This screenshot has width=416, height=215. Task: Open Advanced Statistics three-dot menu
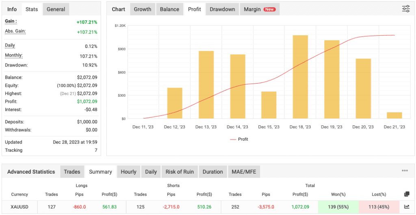405,171
